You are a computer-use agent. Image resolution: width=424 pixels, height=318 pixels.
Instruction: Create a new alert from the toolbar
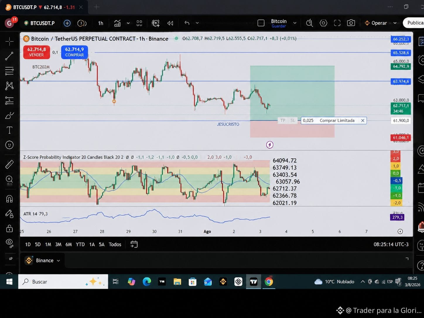[156, 23]
